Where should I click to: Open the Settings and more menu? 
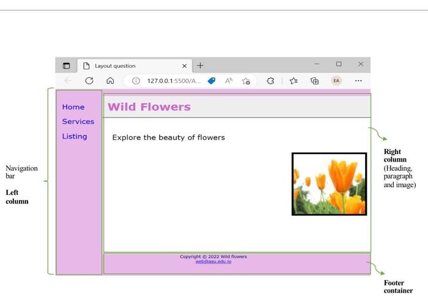358,81
